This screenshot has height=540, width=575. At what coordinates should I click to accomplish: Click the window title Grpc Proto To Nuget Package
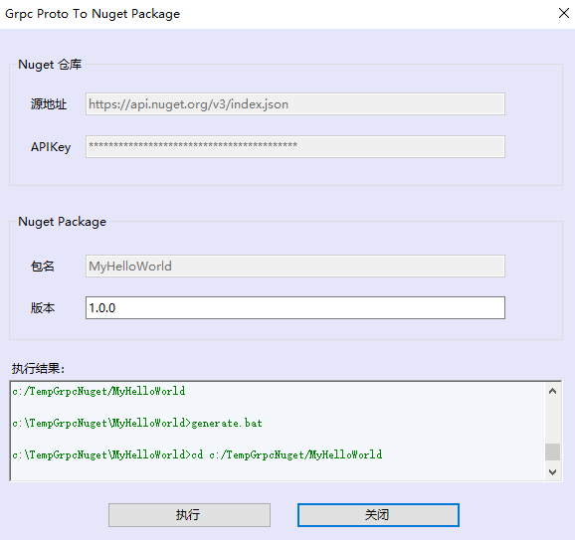coord(93,14)
